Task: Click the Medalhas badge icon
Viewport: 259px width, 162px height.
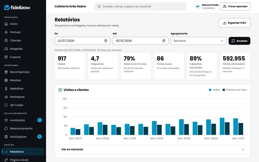Action: [x=6, y=89]
